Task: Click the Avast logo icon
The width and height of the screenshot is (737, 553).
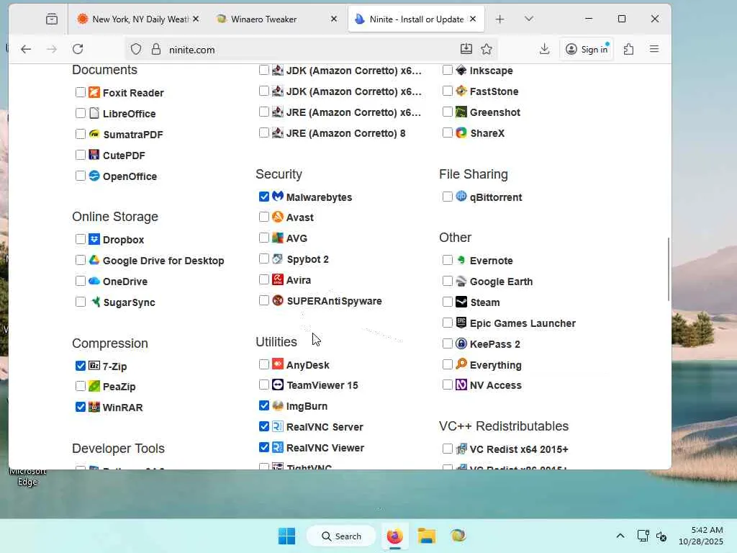Action: click(x=278, y=217)
